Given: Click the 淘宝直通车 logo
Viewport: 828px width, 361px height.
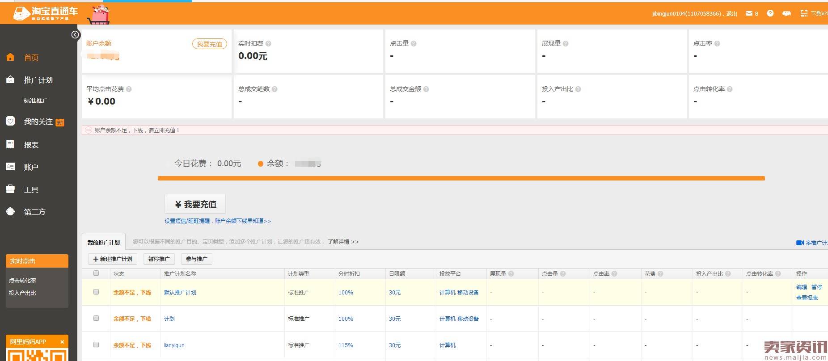Looking at the screenshot, I should [46, 13].
